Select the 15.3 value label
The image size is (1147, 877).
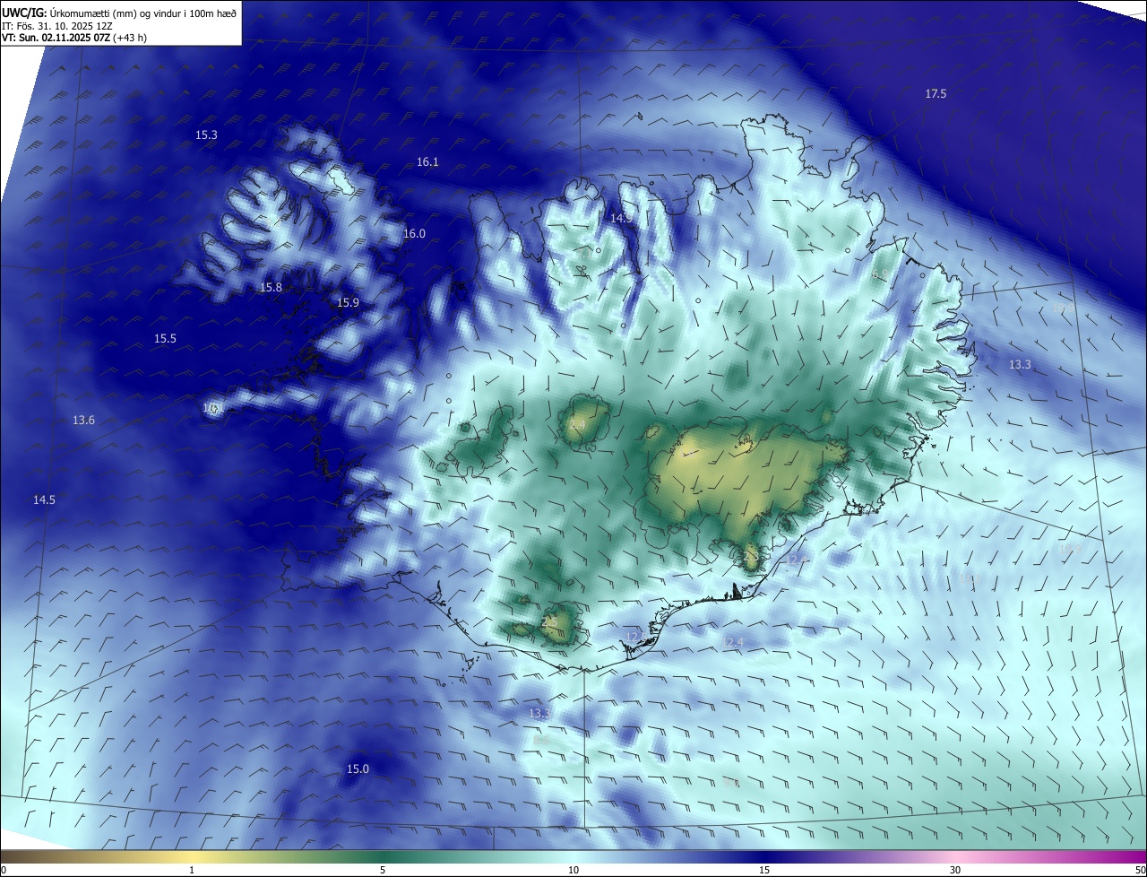(x=206, y=135)
